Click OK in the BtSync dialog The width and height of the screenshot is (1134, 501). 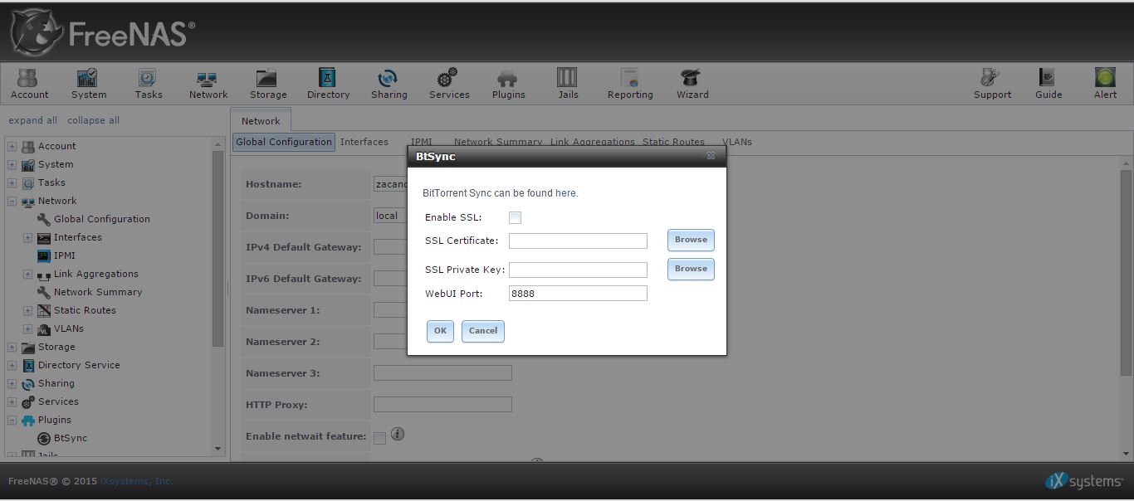(x=440, y=331)
